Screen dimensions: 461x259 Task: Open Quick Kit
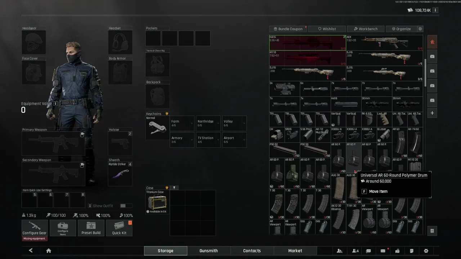(x=119, y=228)
